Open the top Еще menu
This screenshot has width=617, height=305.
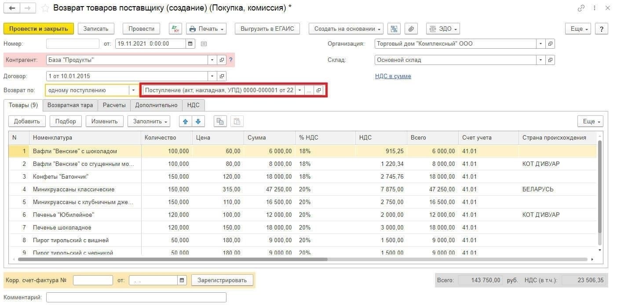point(579,29)
